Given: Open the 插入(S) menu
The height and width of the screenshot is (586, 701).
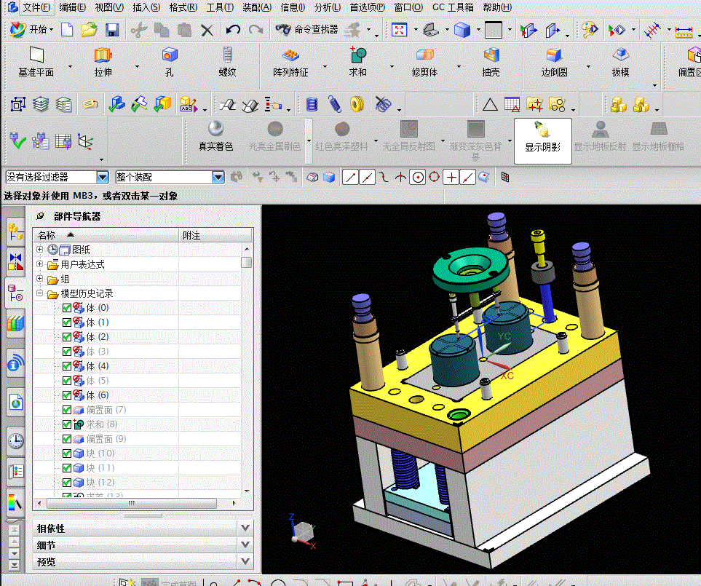Looking at the screenshot, I should click(146, 7).
